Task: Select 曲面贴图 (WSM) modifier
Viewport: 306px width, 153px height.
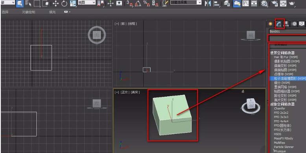Action: [285, 70]
